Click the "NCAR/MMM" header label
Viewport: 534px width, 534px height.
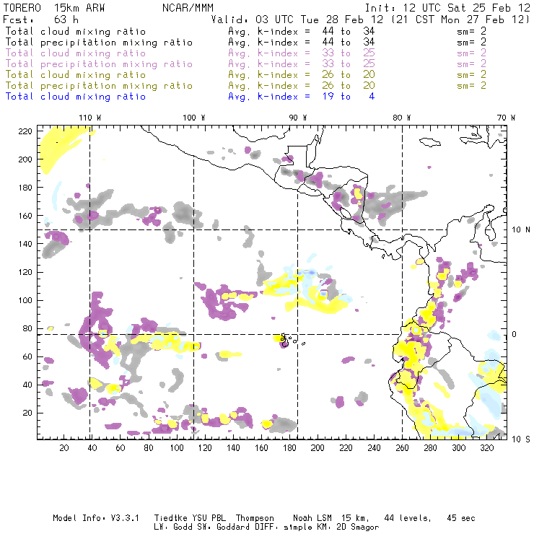[x=188, y=8]
